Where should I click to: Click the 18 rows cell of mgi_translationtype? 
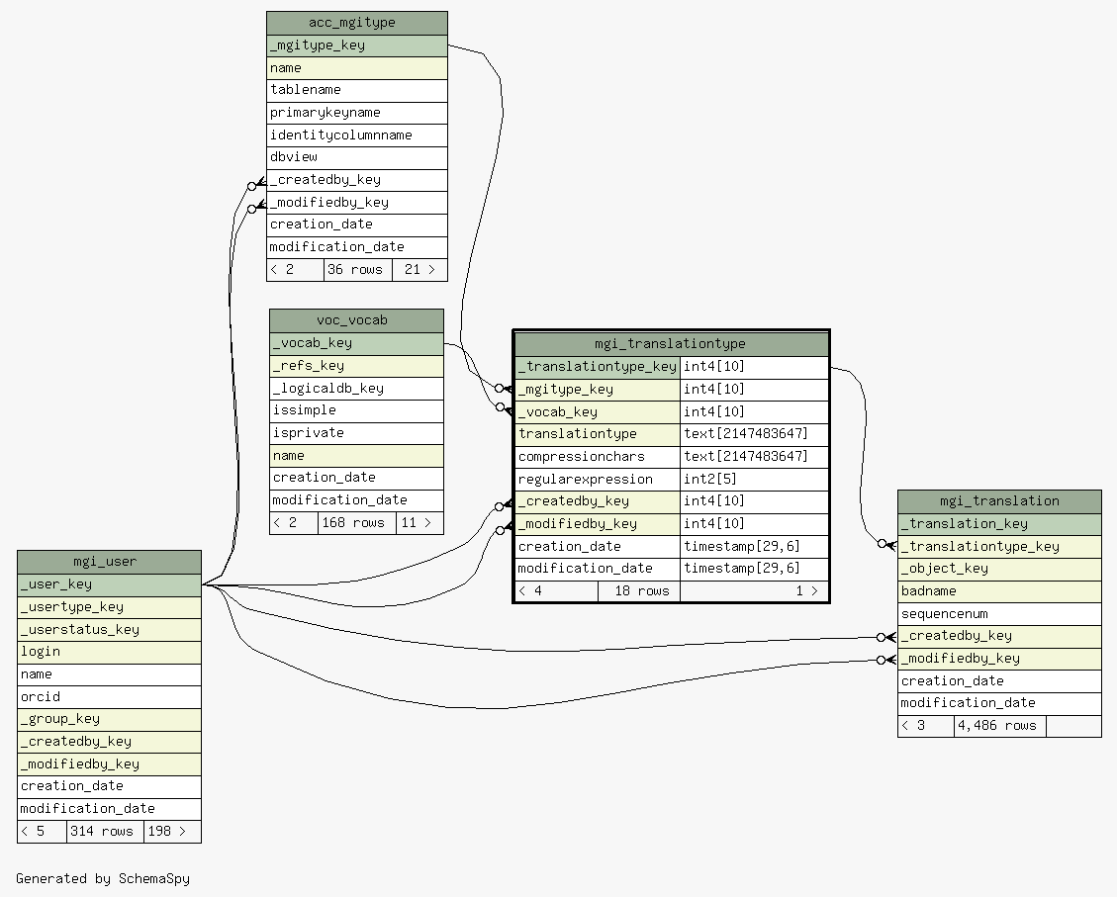click(x=639, y=591)
